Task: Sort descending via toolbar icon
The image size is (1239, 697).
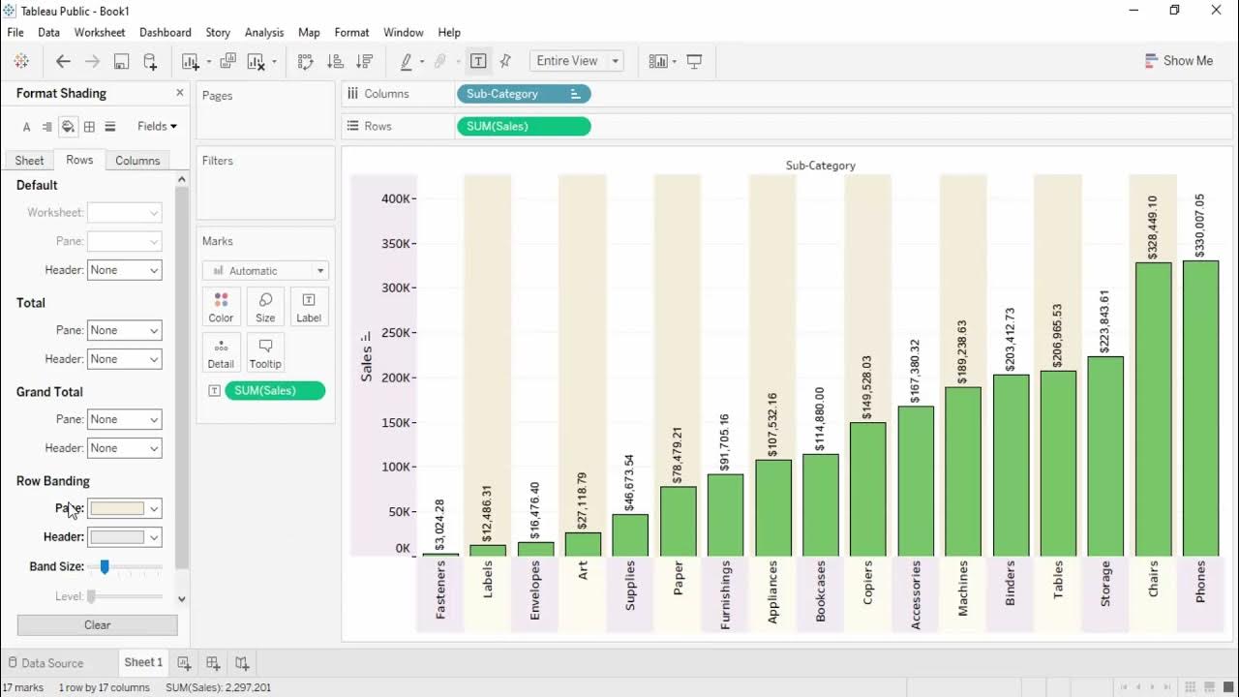Action: coord(365,61)
